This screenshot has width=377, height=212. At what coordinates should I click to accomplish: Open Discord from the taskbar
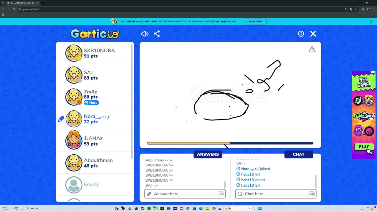[x=181, y=208]
